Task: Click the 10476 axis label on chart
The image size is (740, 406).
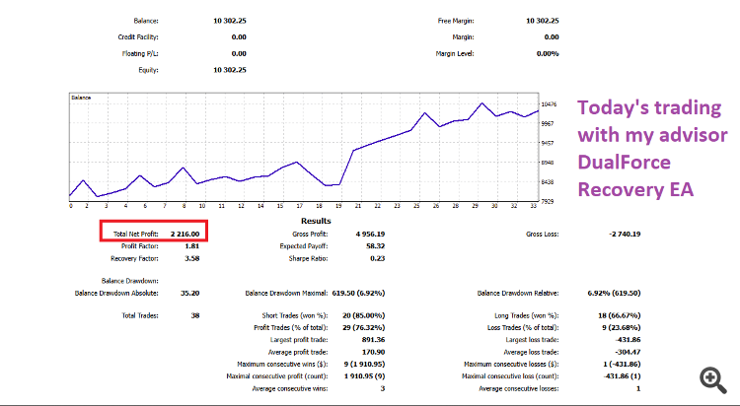Action: (x=549, y=104)
